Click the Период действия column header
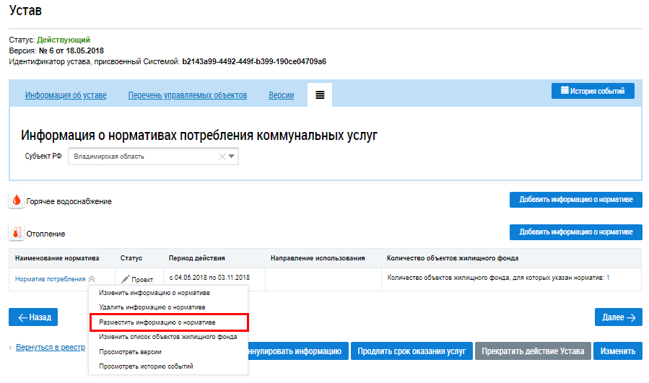Viewport: 649px width, 383px height. 197,258
